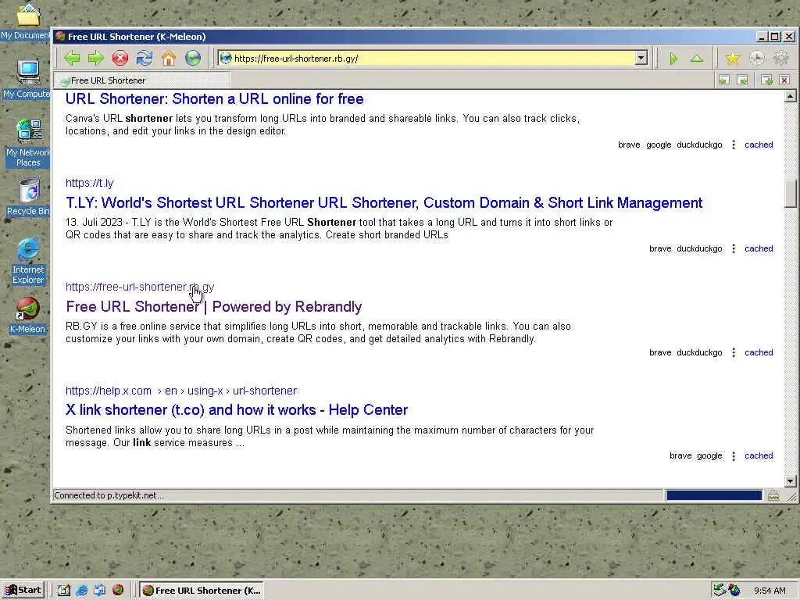Open the home page via house icon
800x600 pixels.
(x=169, y=58)
